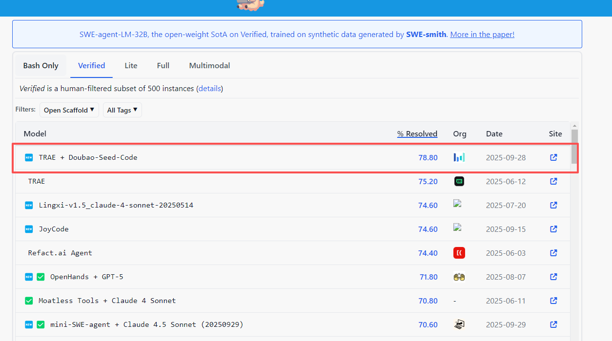Screen dimensions: 612x341
Task: Open the 'details' link about Verified
Action: [209, 89]
